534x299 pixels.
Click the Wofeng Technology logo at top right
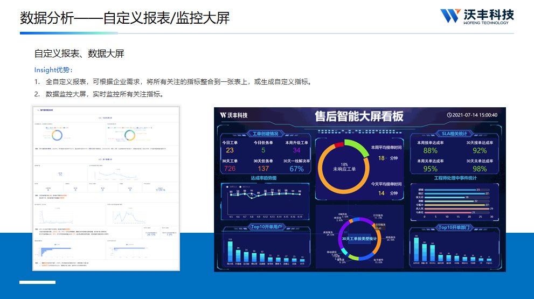tap(476, 16)
